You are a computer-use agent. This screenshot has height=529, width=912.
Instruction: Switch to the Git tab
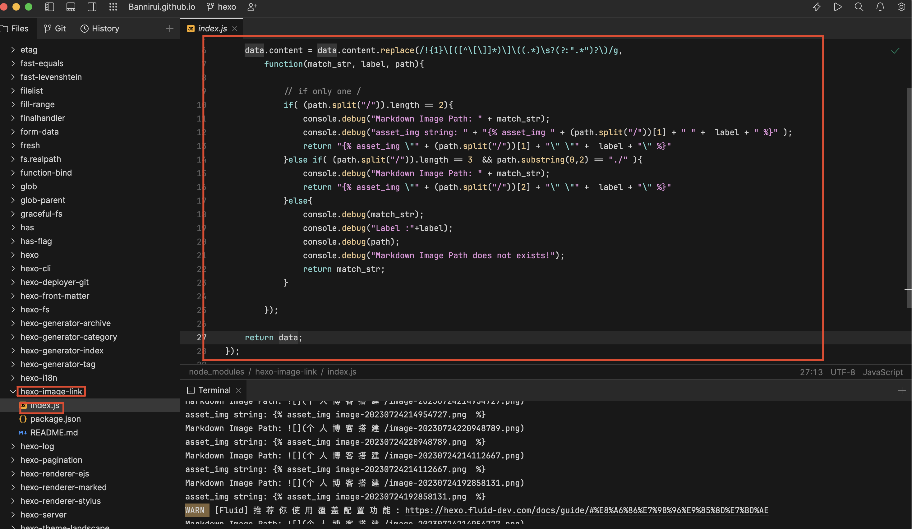coord(55,29)
